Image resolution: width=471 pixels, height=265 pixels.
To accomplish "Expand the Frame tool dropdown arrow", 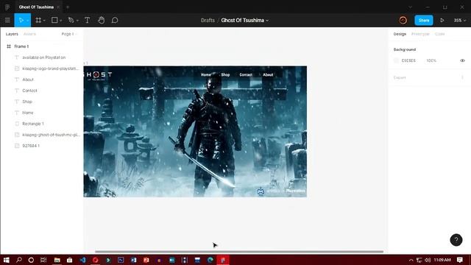I will (44, 21).
